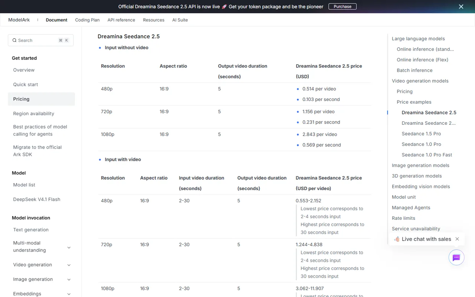The image size is (475, 297).
Task: Open Migrate to the official Ark SDK
Action: (x=37, y=151)
